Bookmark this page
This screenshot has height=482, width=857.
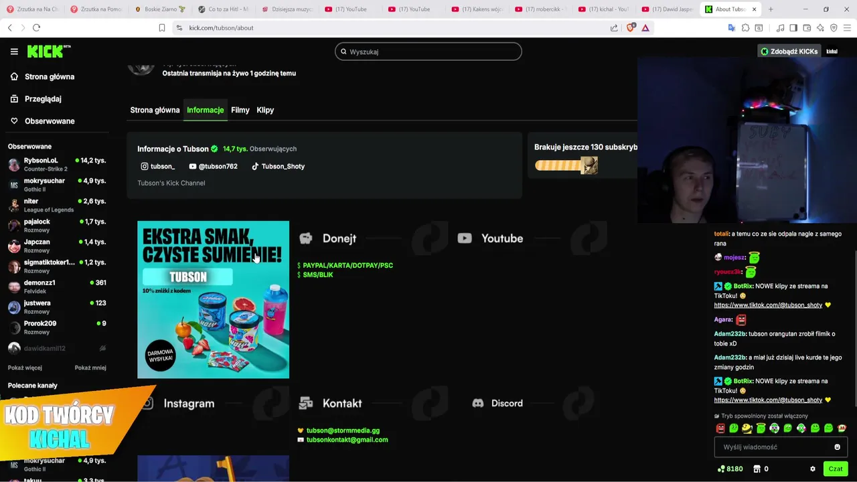(x=161, y=27)
